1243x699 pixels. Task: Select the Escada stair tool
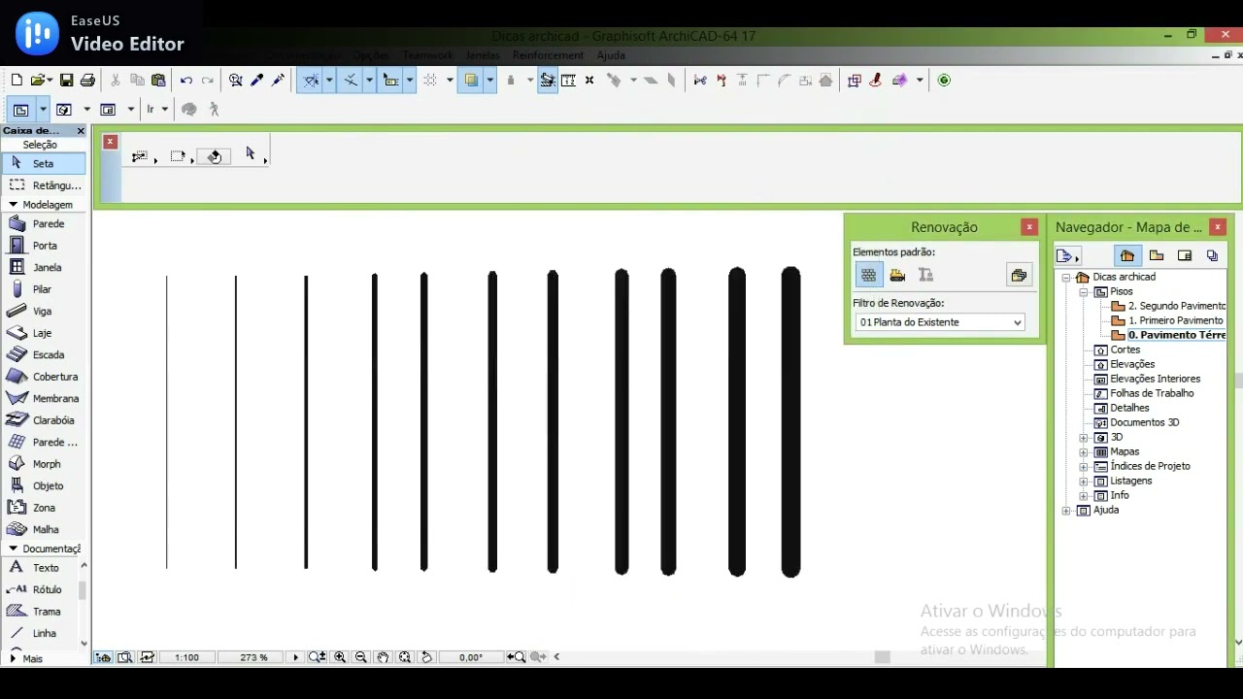(x=43, y=354)
